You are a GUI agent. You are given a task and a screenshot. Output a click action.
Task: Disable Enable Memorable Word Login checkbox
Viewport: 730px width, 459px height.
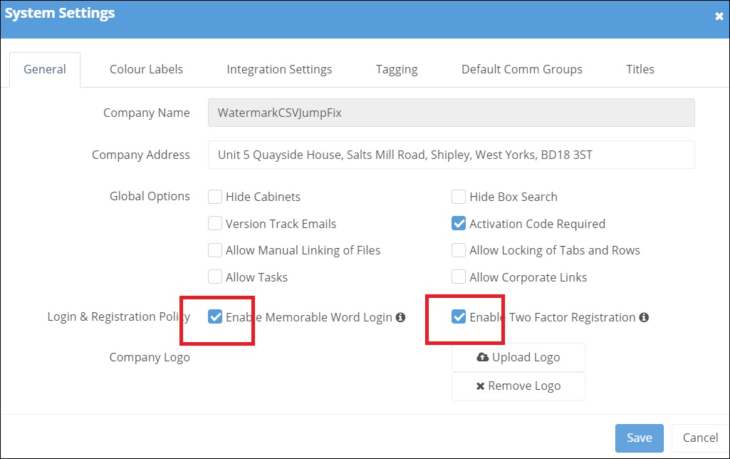215,317
